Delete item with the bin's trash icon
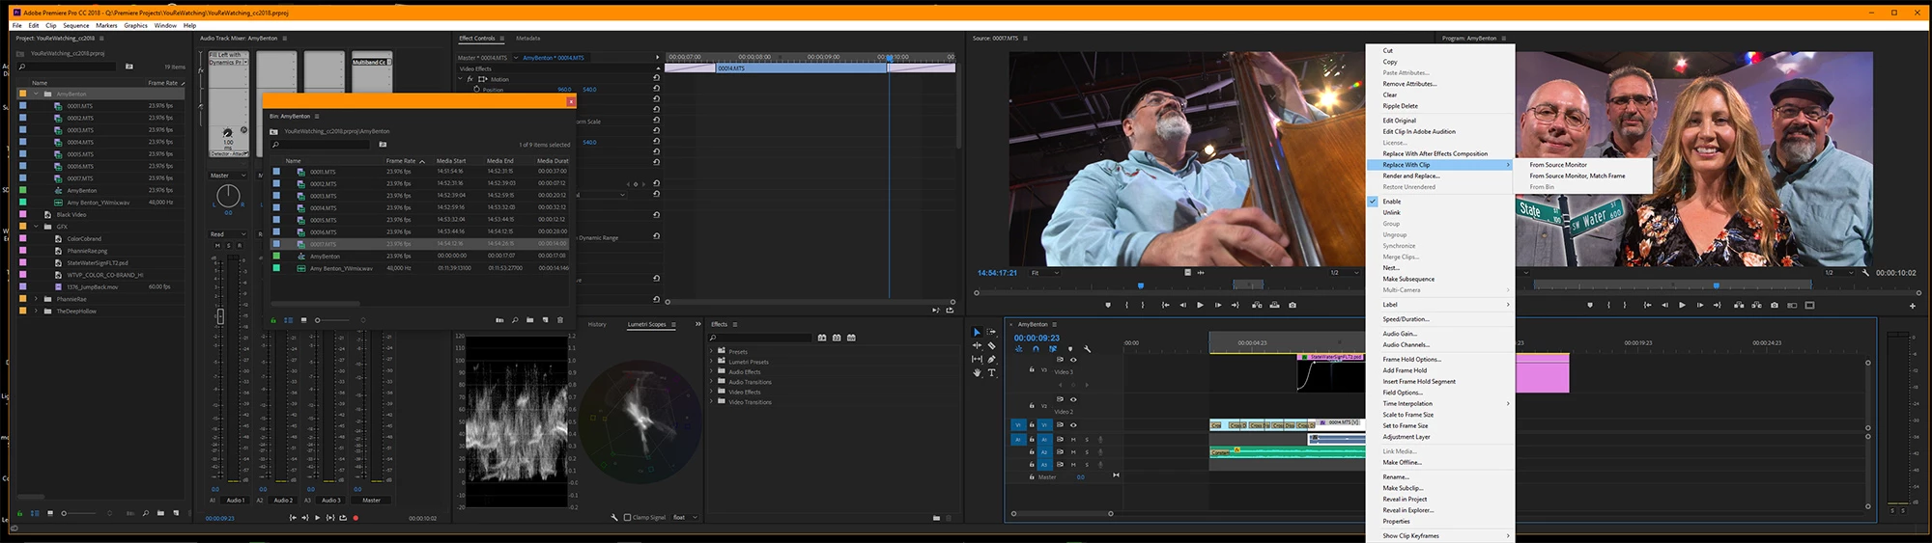1932x543 pixels. (560, 320)
